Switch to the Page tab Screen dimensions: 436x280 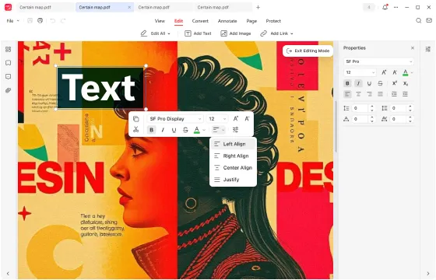coord(251,21)
